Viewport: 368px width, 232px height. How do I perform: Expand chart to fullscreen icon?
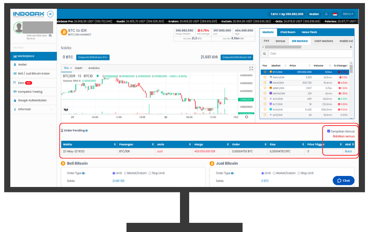point(251,68)
